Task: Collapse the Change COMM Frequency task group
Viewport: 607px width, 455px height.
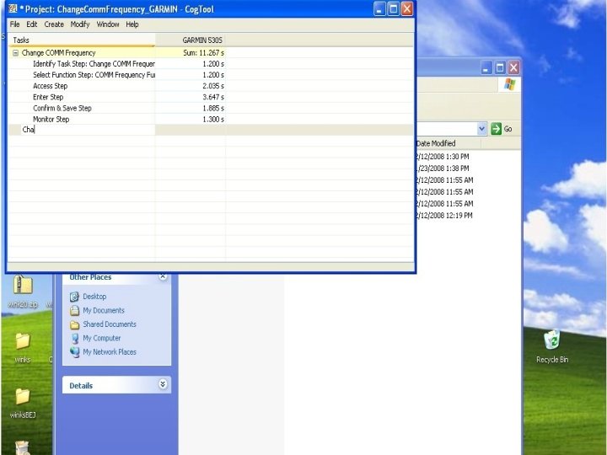Action: (15, 53)
